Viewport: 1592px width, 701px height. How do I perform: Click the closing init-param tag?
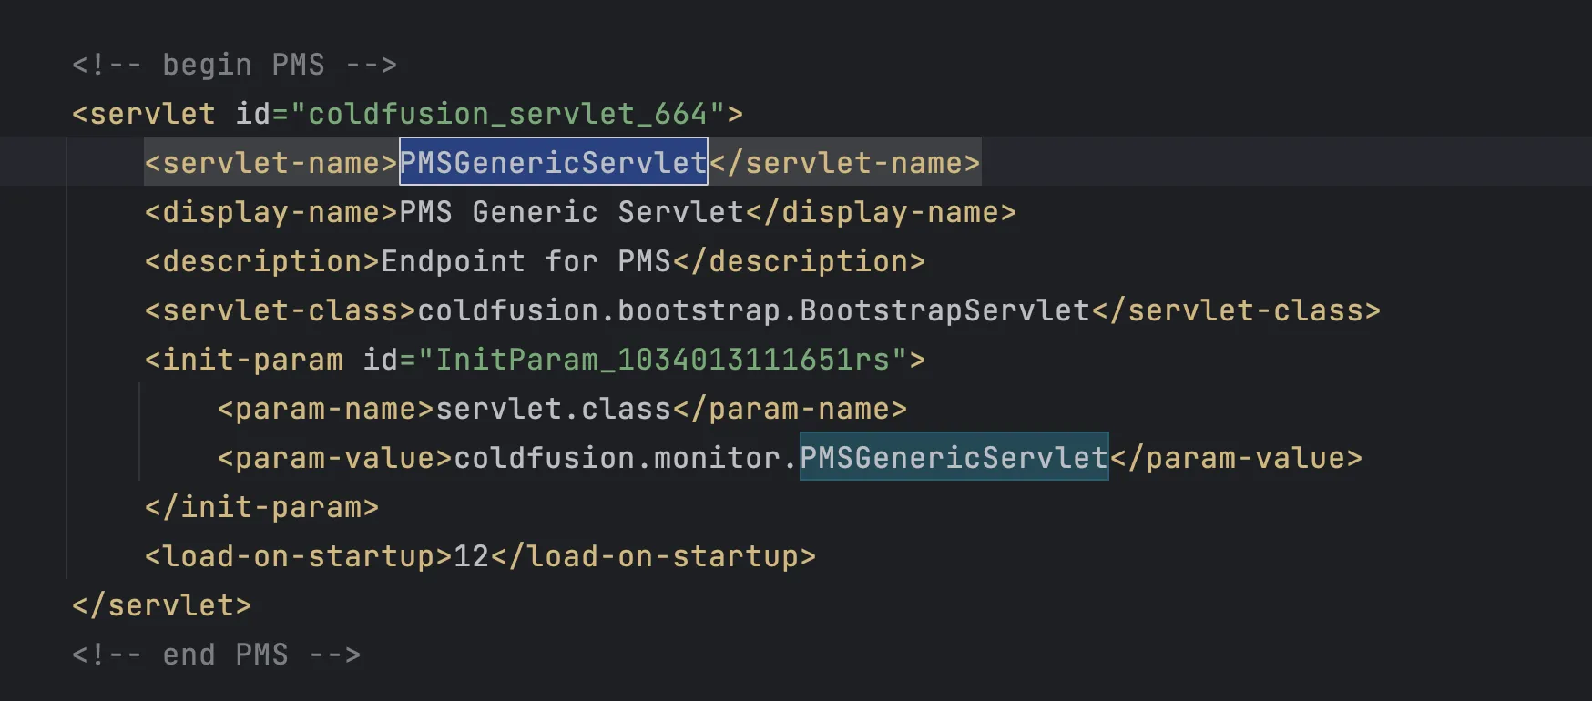(261, 507)
